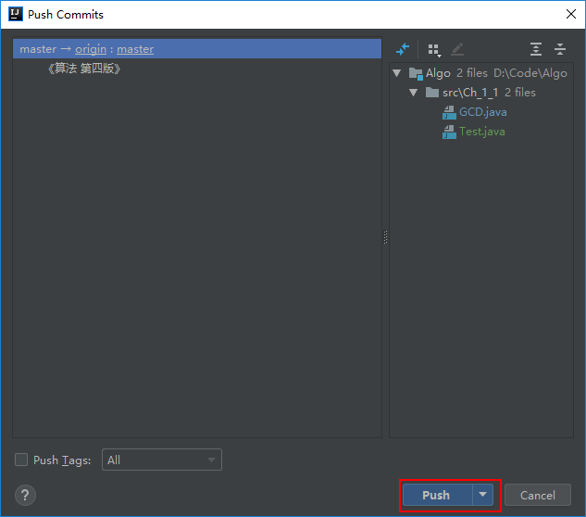Open the Push button dropdown arrow

coord(482,495)
